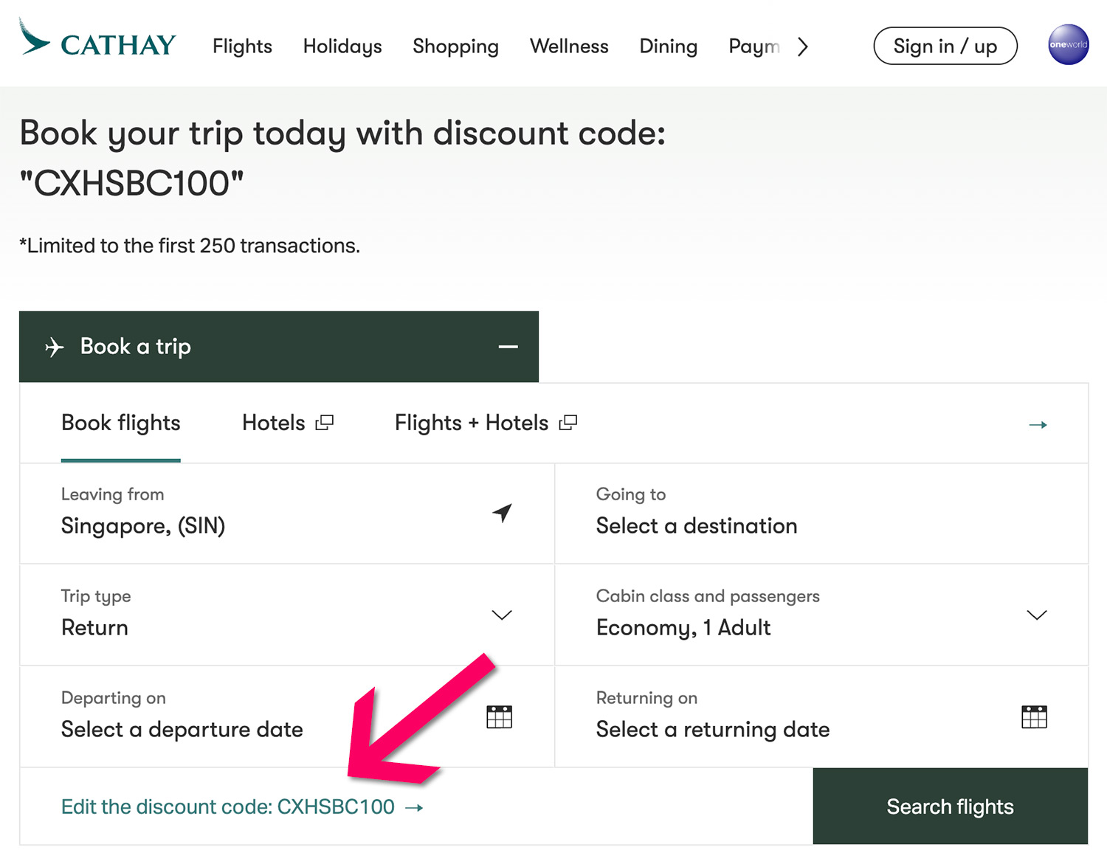Switch to the Book flights tab
Screen dimensions: 1107x864
[121, 423]
